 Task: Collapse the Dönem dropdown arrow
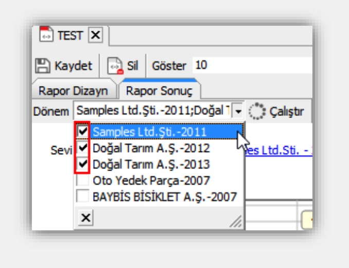click(238, 111)
